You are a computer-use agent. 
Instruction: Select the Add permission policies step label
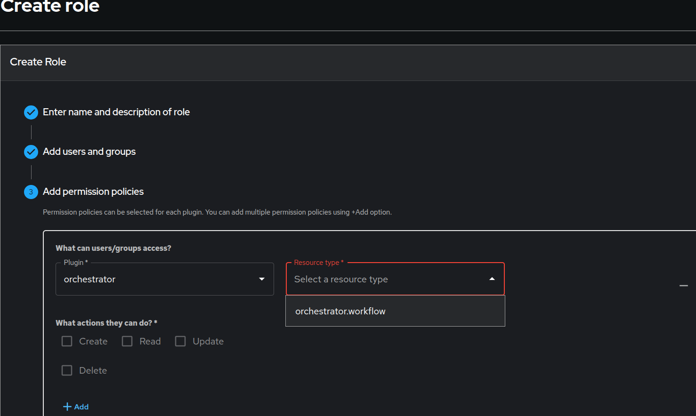click(x=93, y=192)
